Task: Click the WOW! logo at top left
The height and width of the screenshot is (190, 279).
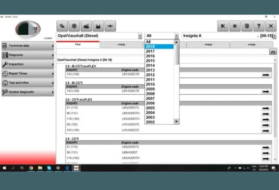Action: [28, 29]
